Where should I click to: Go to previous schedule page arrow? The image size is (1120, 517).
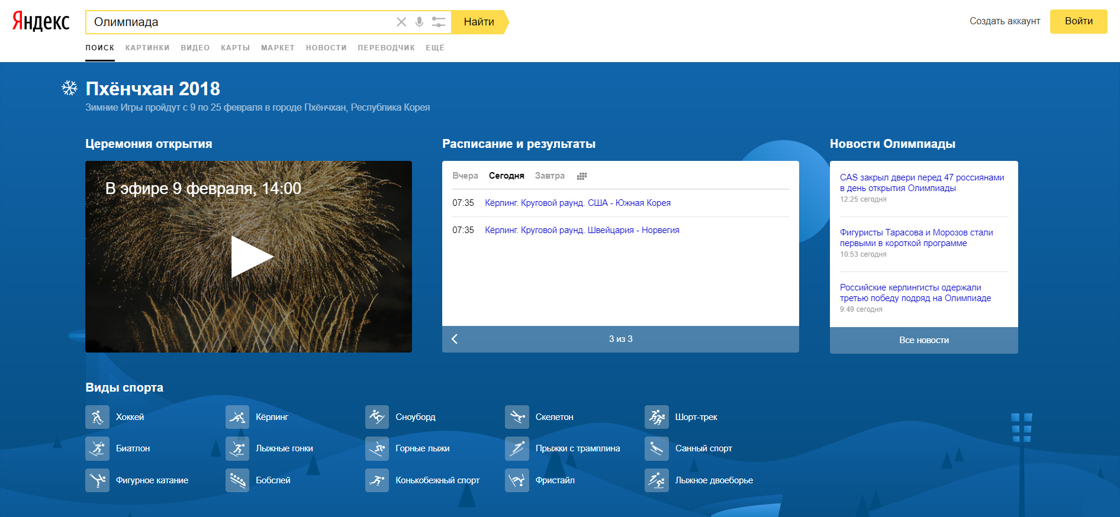(x=455, y=339)
